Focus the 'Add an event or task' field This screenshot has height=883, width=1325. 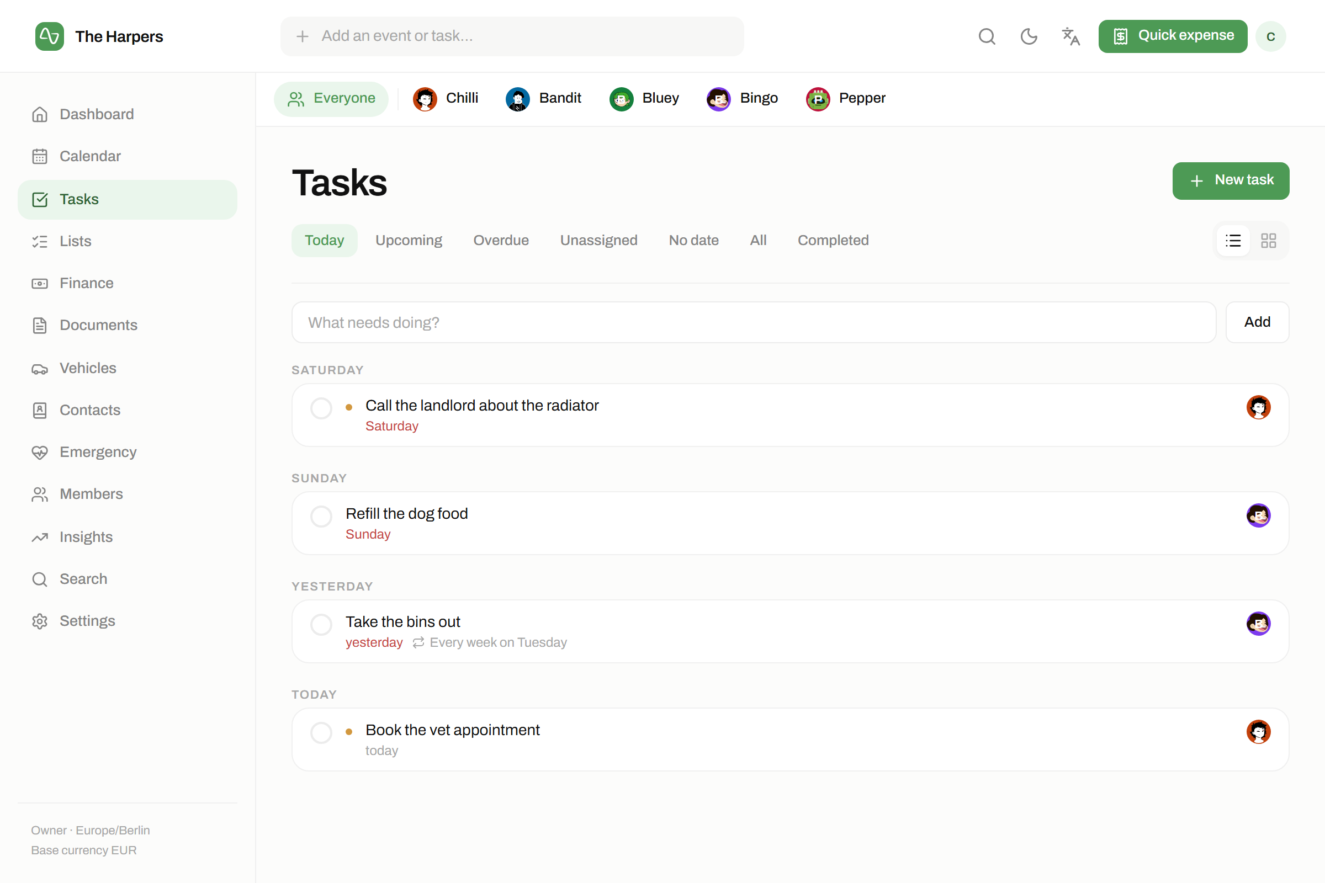512,36
